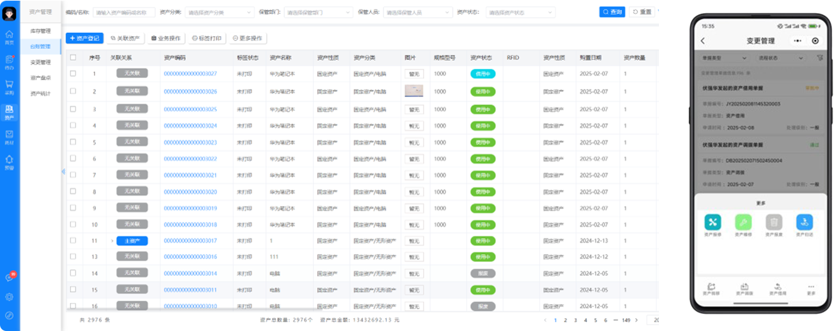Check the checkbox for row 1

pos(73,74)
